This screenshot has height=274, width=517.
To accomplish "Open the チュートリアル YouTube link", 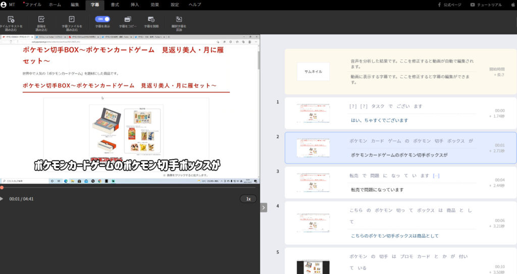I will 486,5.
